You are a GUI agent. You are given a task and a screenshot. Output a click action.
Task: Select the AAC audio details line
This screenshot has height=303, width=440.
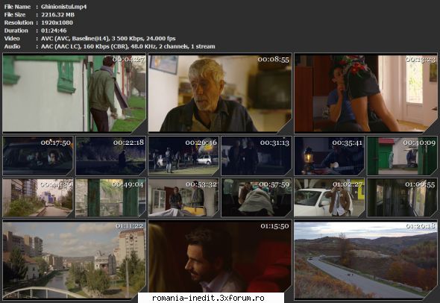click(128, 46)
